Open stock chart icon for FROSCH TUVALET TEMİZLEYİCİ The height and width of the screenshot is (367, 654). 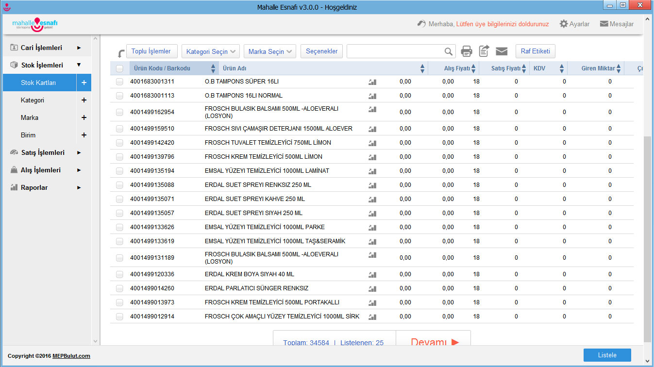[372, 143]
